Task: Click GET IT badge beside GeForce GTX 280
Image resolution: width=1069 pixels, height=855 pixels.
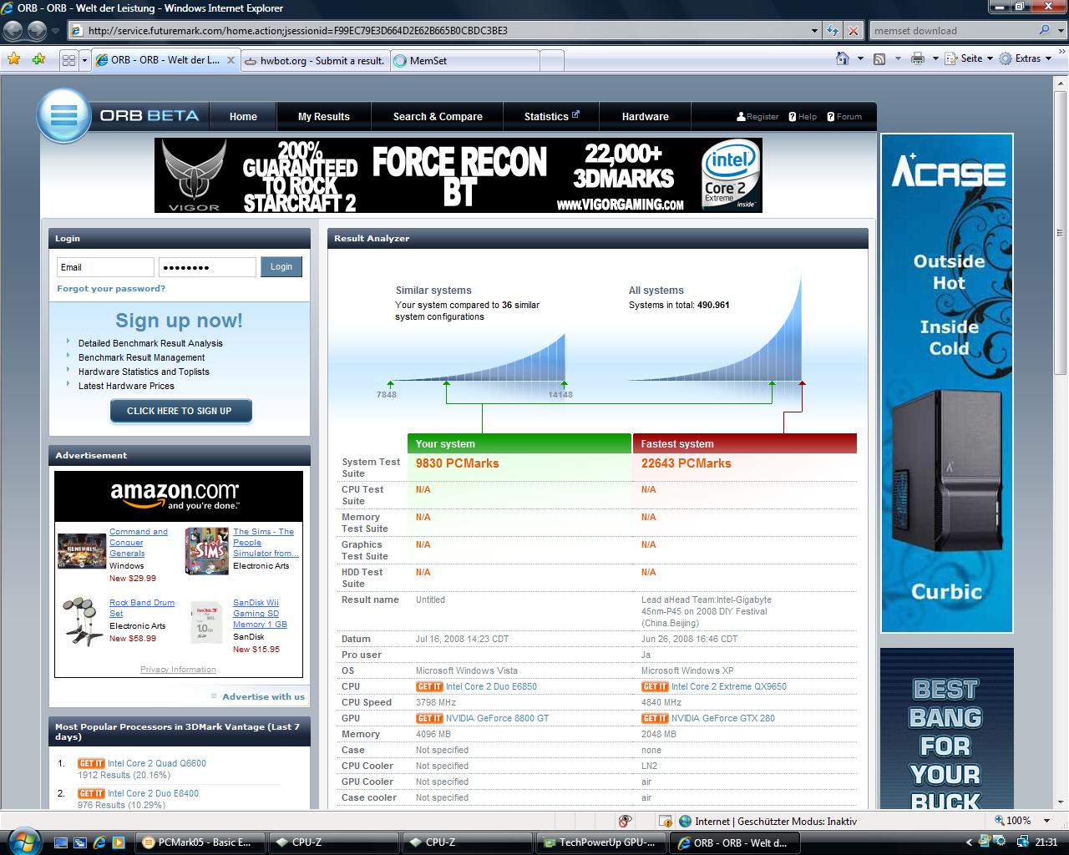Action: [655, 718]
